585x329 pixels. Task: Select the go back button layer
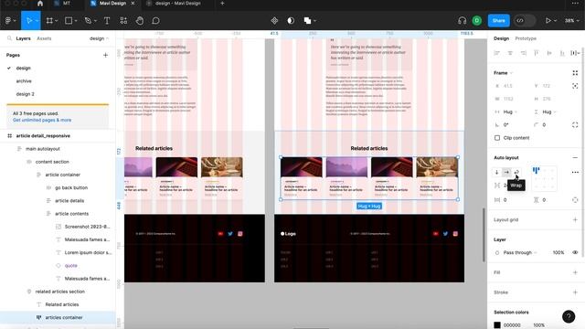pos(71,187)
